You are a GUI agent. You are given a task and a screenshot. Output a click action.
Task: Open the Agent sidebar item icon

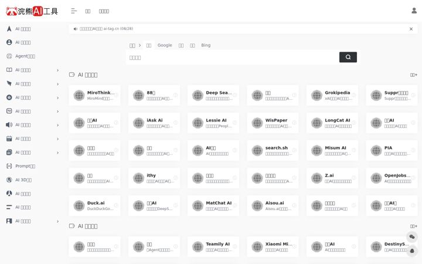9,56
